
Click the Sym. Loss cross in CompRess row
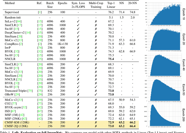tap(79, 43)
